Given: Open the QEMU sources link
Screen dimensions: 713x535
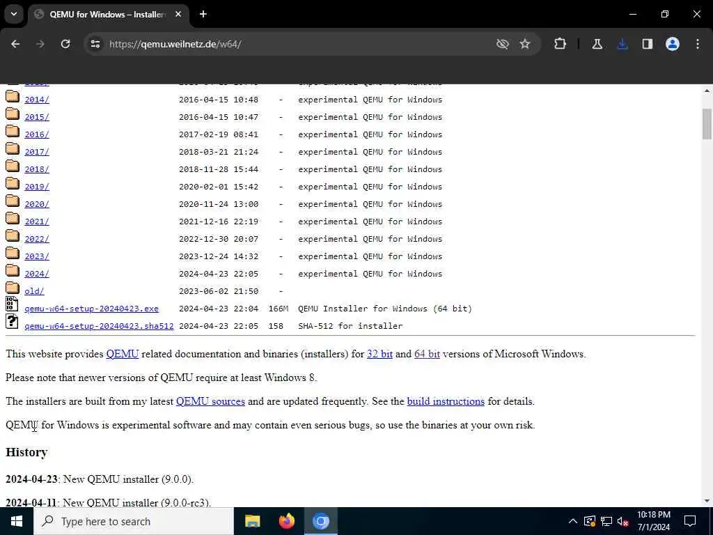Looking at the screenshot, I should click(x=210, y=401).
